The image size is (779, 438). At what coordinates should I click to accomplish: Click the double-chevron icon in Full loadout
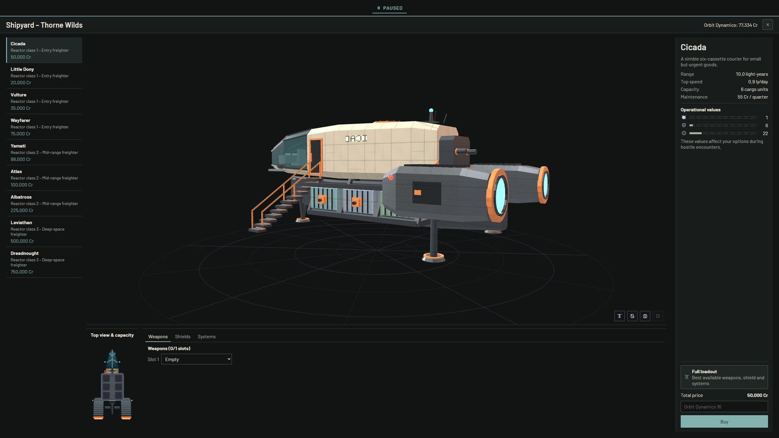(686, 377)
